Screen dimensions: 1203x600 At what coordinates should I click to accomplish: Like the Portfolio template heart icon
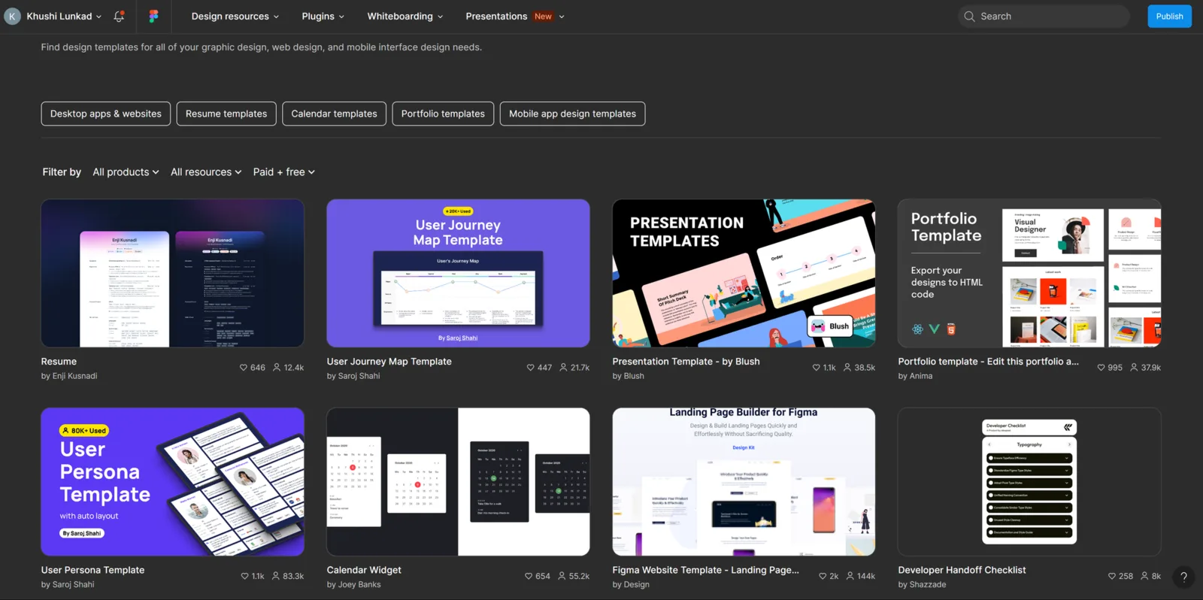(1101, 368)
